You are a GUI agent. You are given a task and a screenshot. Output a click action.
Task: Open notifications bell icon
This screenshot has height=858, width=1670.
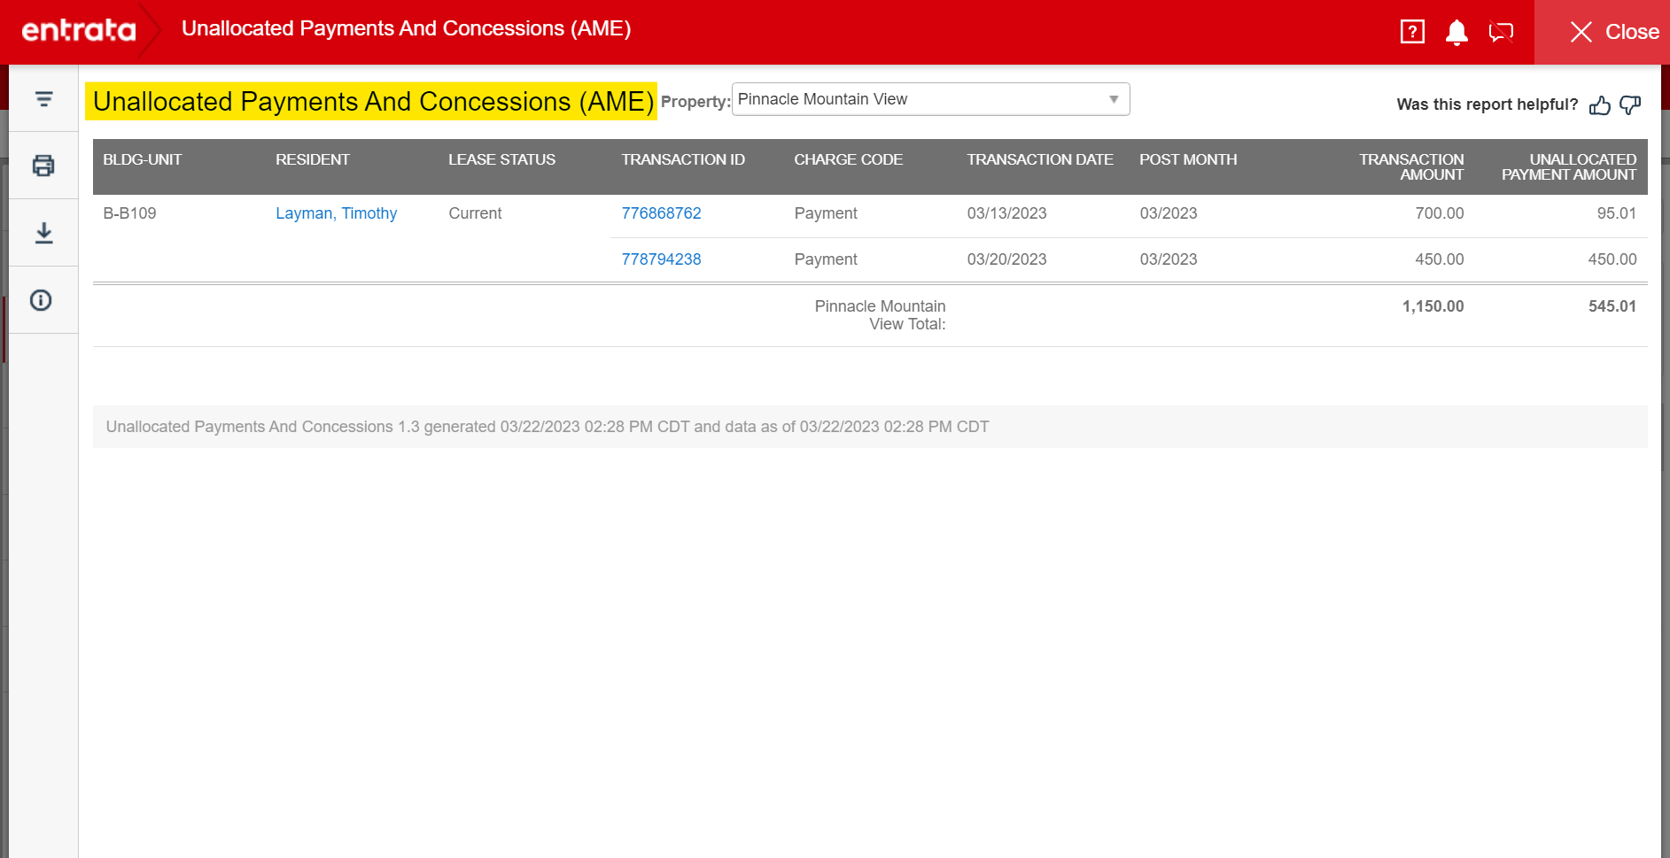(x=1456, y=33)
